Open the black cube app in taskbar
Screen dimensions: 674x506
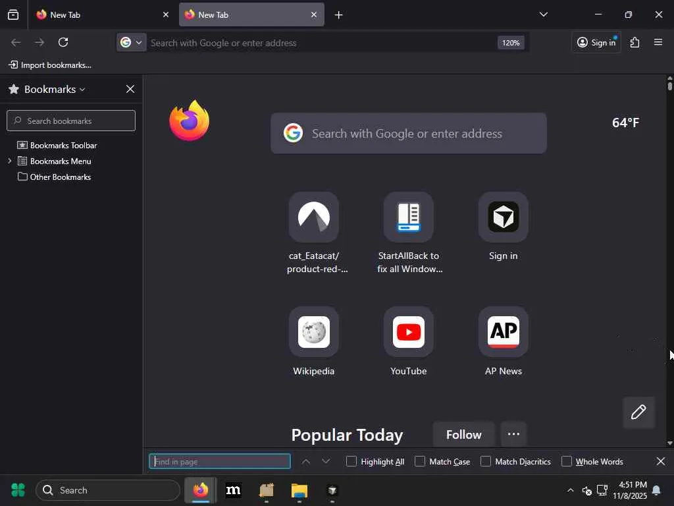coord(332,490)
